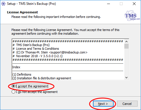This screenshot has height=110, width=141.
Task: Click 'Licence and Terms & Conditions' line
Action: click(36, 49)
